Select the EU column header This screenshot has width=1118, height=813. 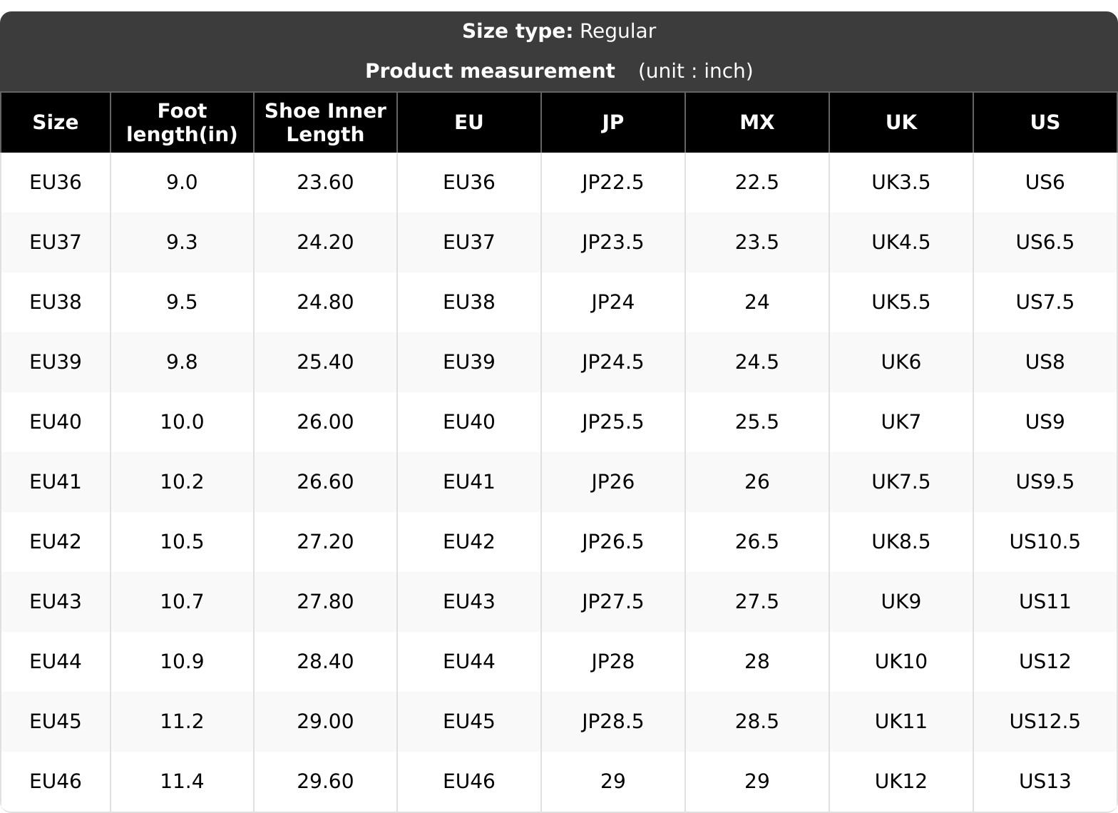[468, 122]
